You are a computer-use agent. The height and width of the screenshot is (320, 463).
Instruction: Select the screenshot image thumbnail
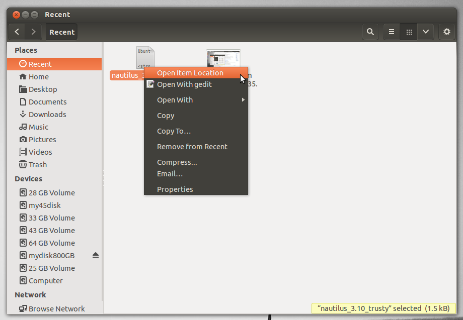pos(223,58)
